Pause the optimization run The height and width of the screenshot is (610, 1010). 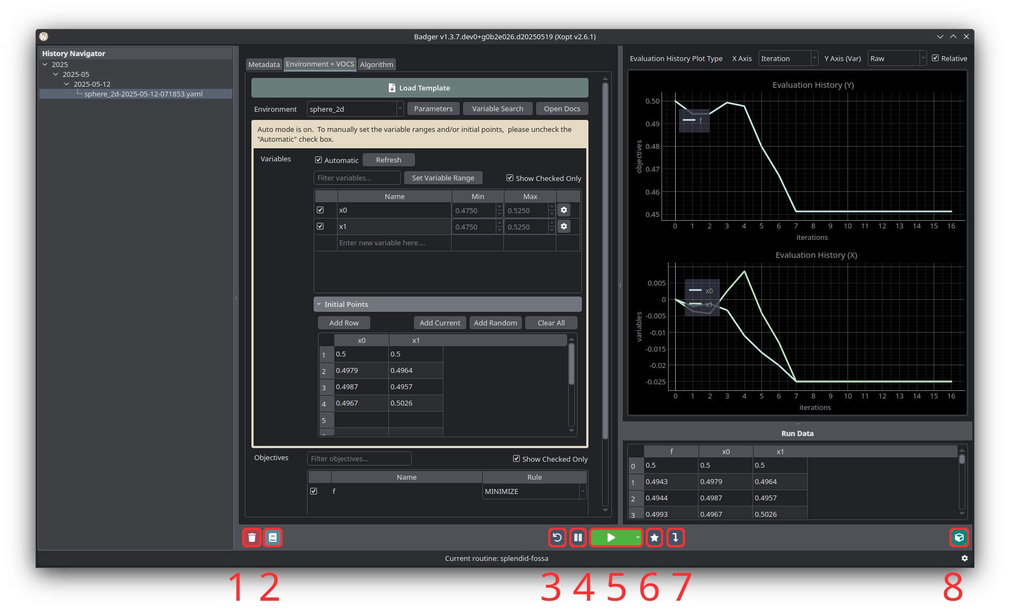click(x=578, y=537)
